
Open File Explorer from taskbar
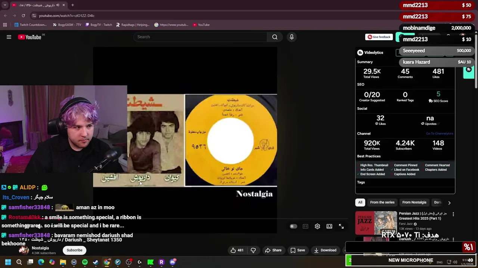[63, 262]
